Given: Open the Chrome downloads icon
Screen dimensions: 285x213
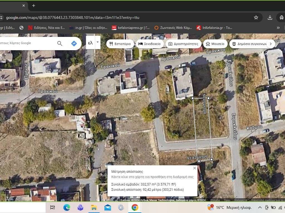Looking at the screenshot, I should point(270,17).
